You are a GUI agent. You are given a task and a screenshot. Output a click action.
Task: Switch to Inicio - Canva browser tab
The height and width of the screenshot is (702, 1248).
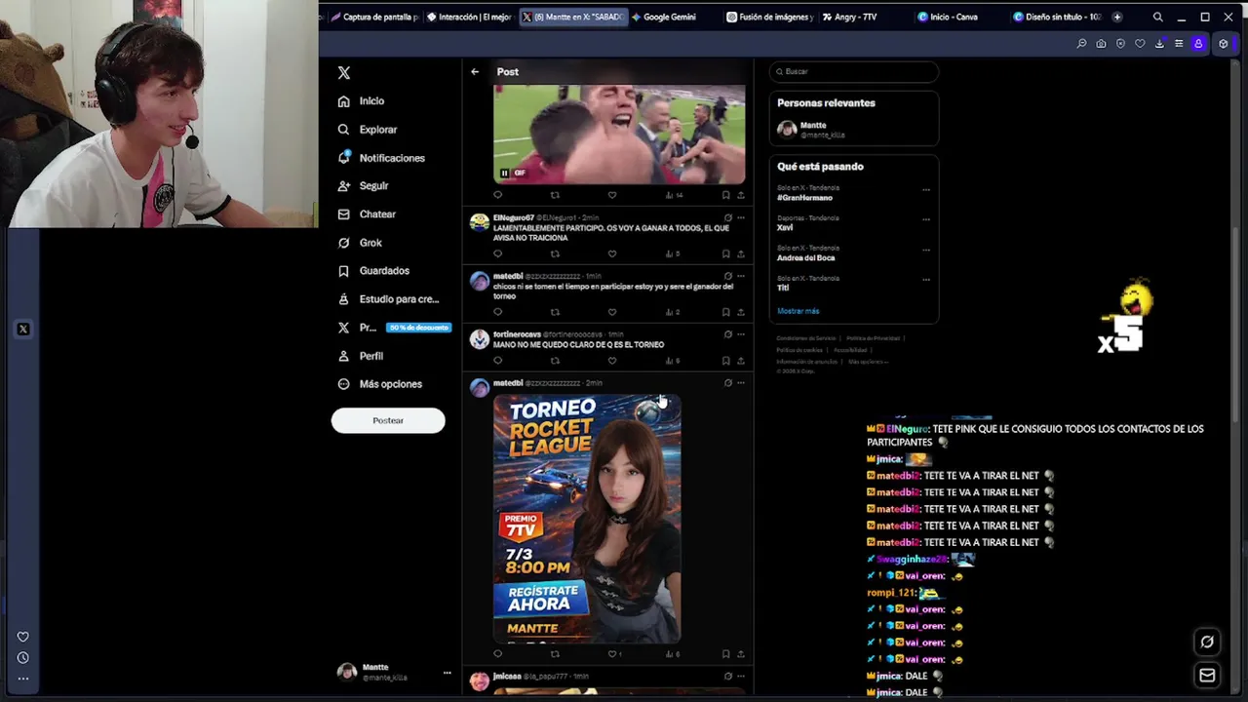955,17
